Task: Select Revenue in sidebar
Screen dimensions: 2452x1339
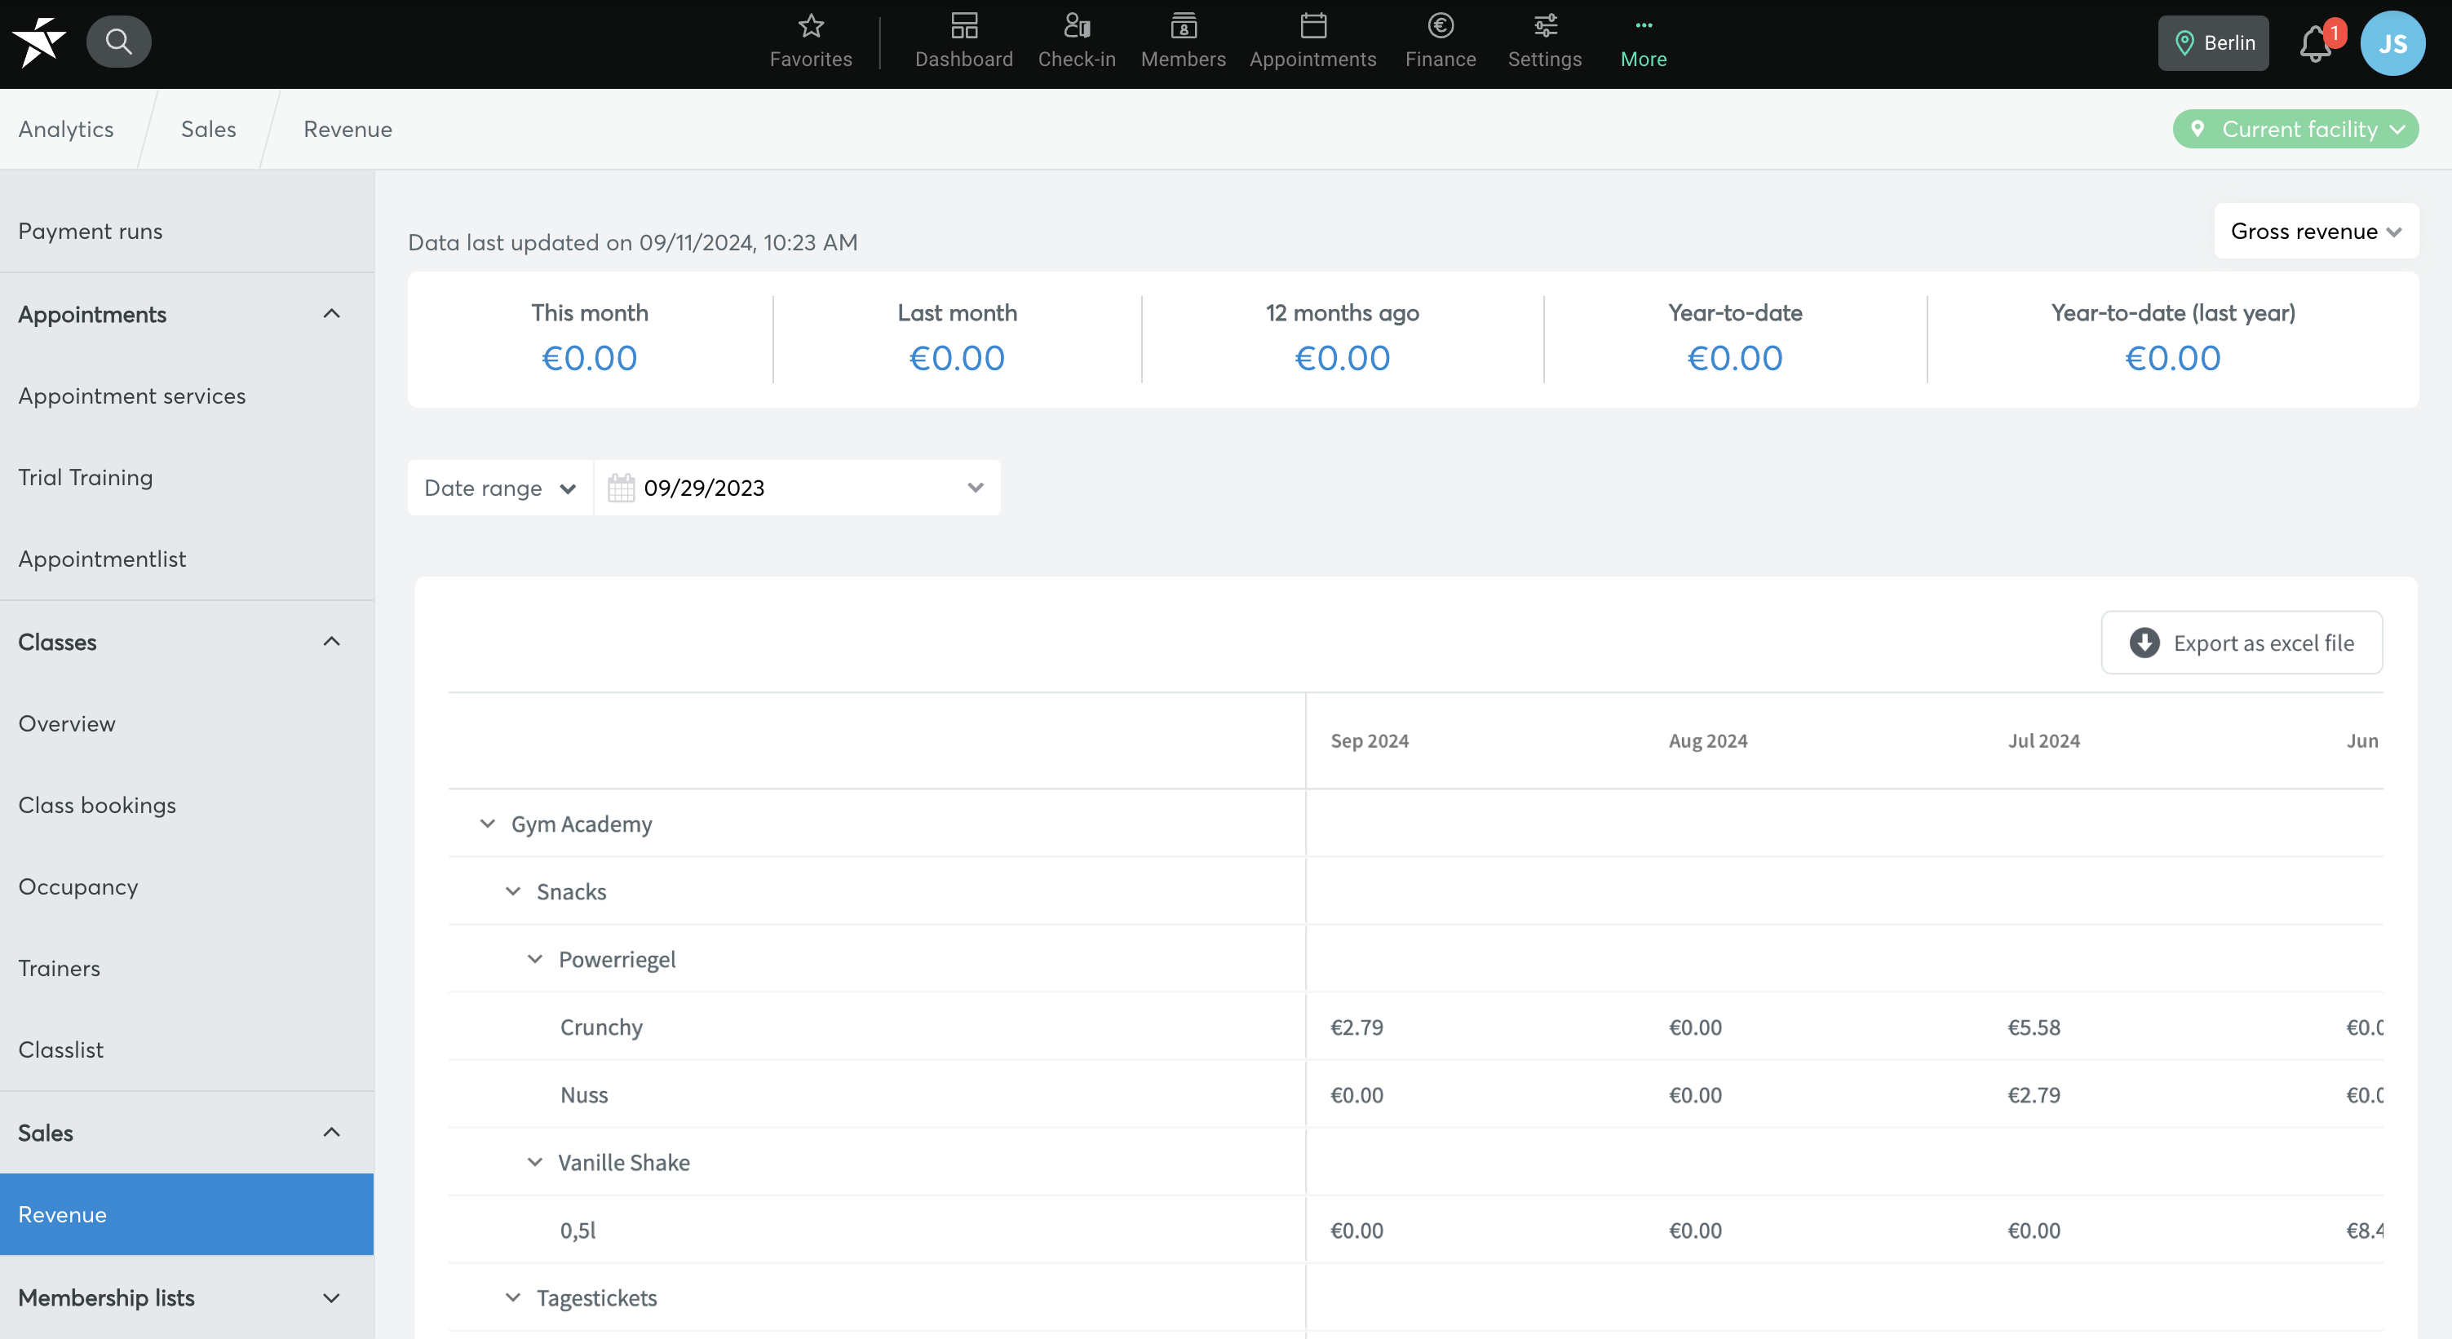Action: (x=187, y=1214)
